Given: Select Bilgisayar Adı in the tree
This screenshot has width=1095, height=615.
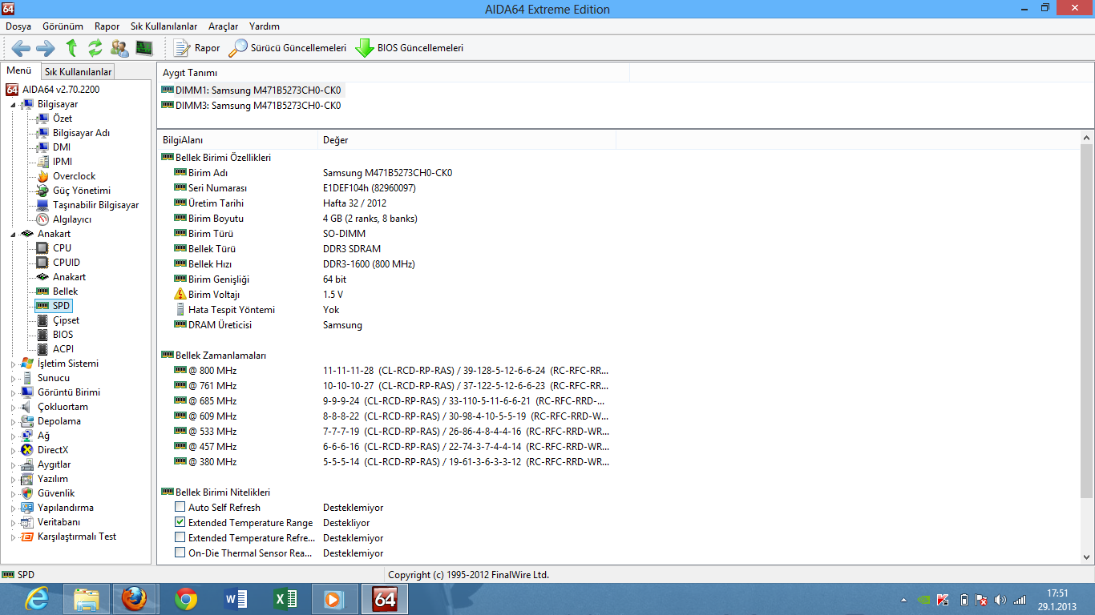Looking at the screenshot, I should [81, 133].
